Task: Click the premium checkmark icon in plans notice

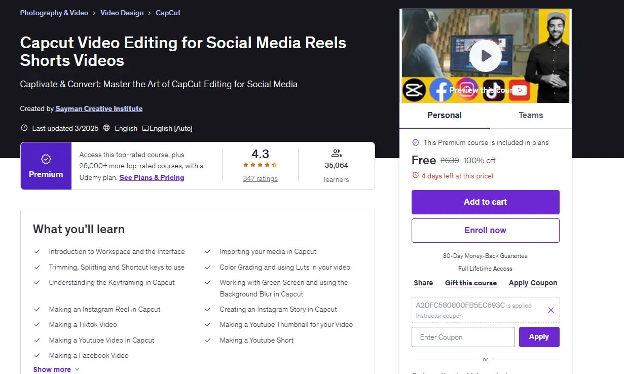Action: coord(416,142)
